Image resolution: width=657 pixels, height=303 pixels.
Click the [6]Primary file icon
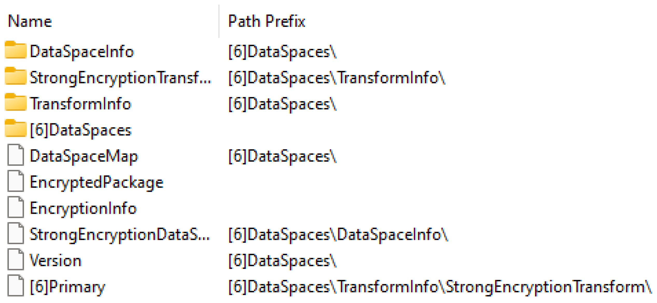[16, 286]
